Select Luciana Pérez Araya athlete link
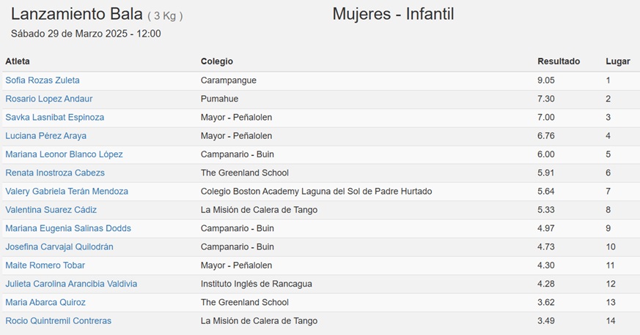The image size is (640, 335). [x=45, y=136]
